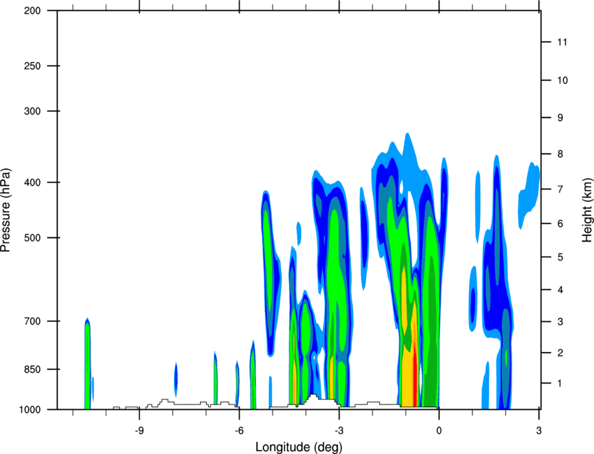The image size is (594, 454).
Task: Click the -9 longitude tick label
Action: 139,430
